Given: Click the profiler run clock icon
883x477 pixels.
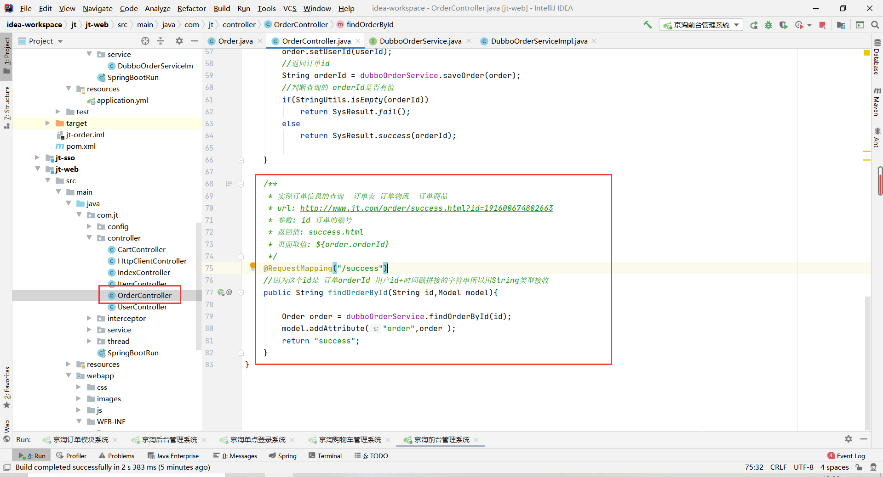Looking at the screenshot, I should (x=799, y=25).
